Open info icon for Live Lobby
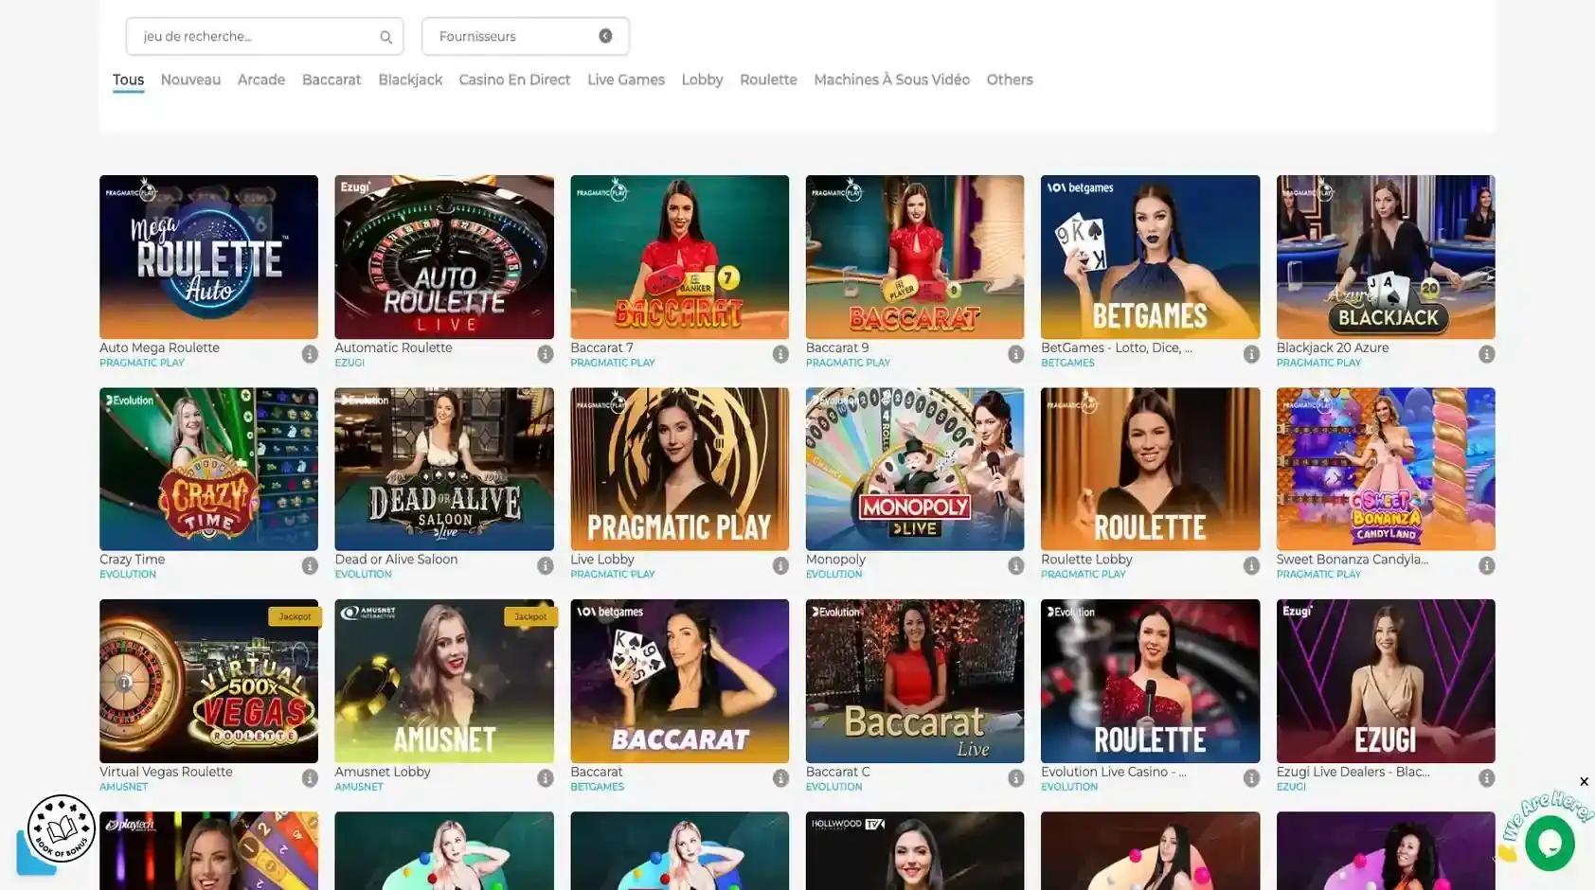 click(780, 566)
